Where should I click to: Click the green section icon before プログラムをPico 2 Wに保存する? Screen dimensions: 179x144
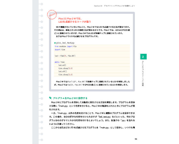coord(50,98)
